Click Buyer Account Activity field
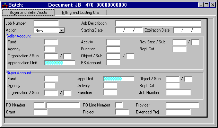The width and height of the screenshot is (218, 128). click(110, 86)
